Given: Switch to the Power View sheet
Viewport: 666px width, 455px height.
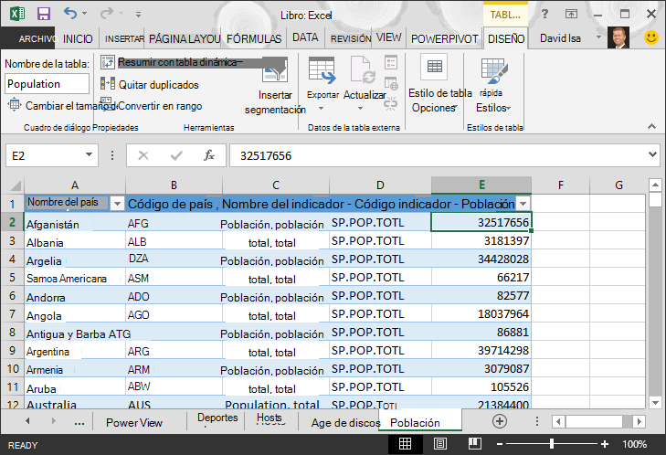Looking at the screenshot, I should coord(134,422).
